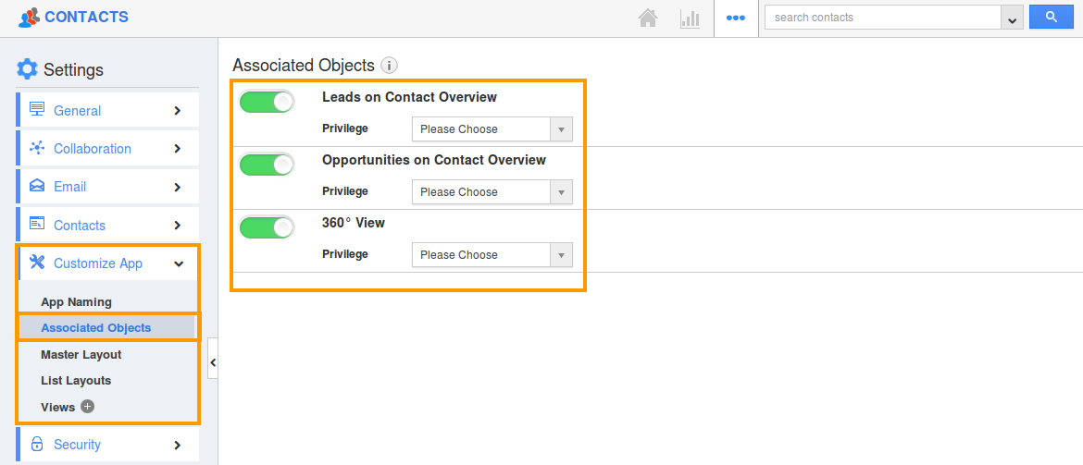The width and height of the screenshot is (1083, 465).
Task: Open Privilege dropdown for 360° View
Action: point(492,254)
